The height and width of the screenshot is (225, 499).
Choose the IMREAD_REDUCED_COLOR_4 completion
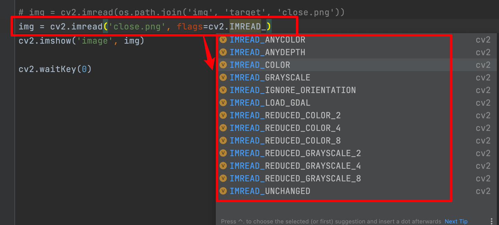coord(285,128)
